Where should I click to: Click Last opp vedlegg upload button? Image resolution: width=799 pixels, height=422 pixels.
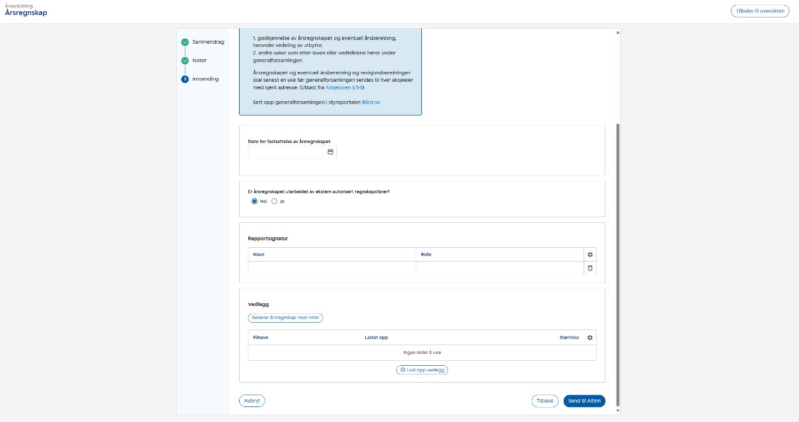422,370
